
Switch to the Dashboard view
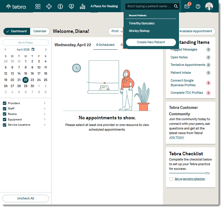pyautogui.click(x=17, y=31)
